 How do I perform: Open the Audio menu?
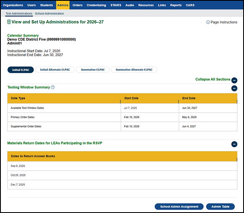pyautogui.click(x=130, y=5)
